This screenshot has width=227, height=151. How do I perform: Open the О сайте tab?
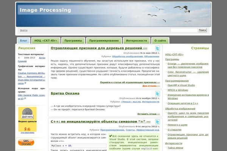[x=160, y=41]
